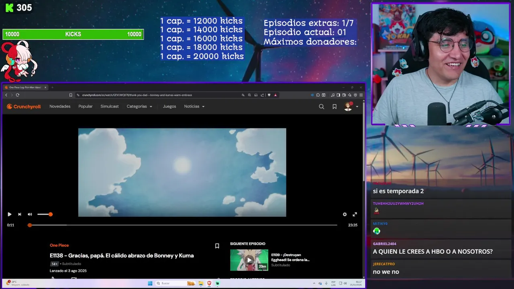The width and height of the screenshot is (514, 289).
Task: Reload the Crunchyroll page
Action: (x=18, y=95)
